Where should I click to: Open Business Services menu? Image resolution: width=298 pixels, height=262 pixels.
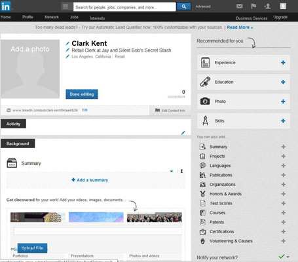[251, 18]
